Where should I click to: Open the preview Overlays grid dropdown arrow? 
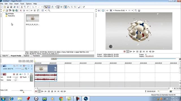coord(132,11)
